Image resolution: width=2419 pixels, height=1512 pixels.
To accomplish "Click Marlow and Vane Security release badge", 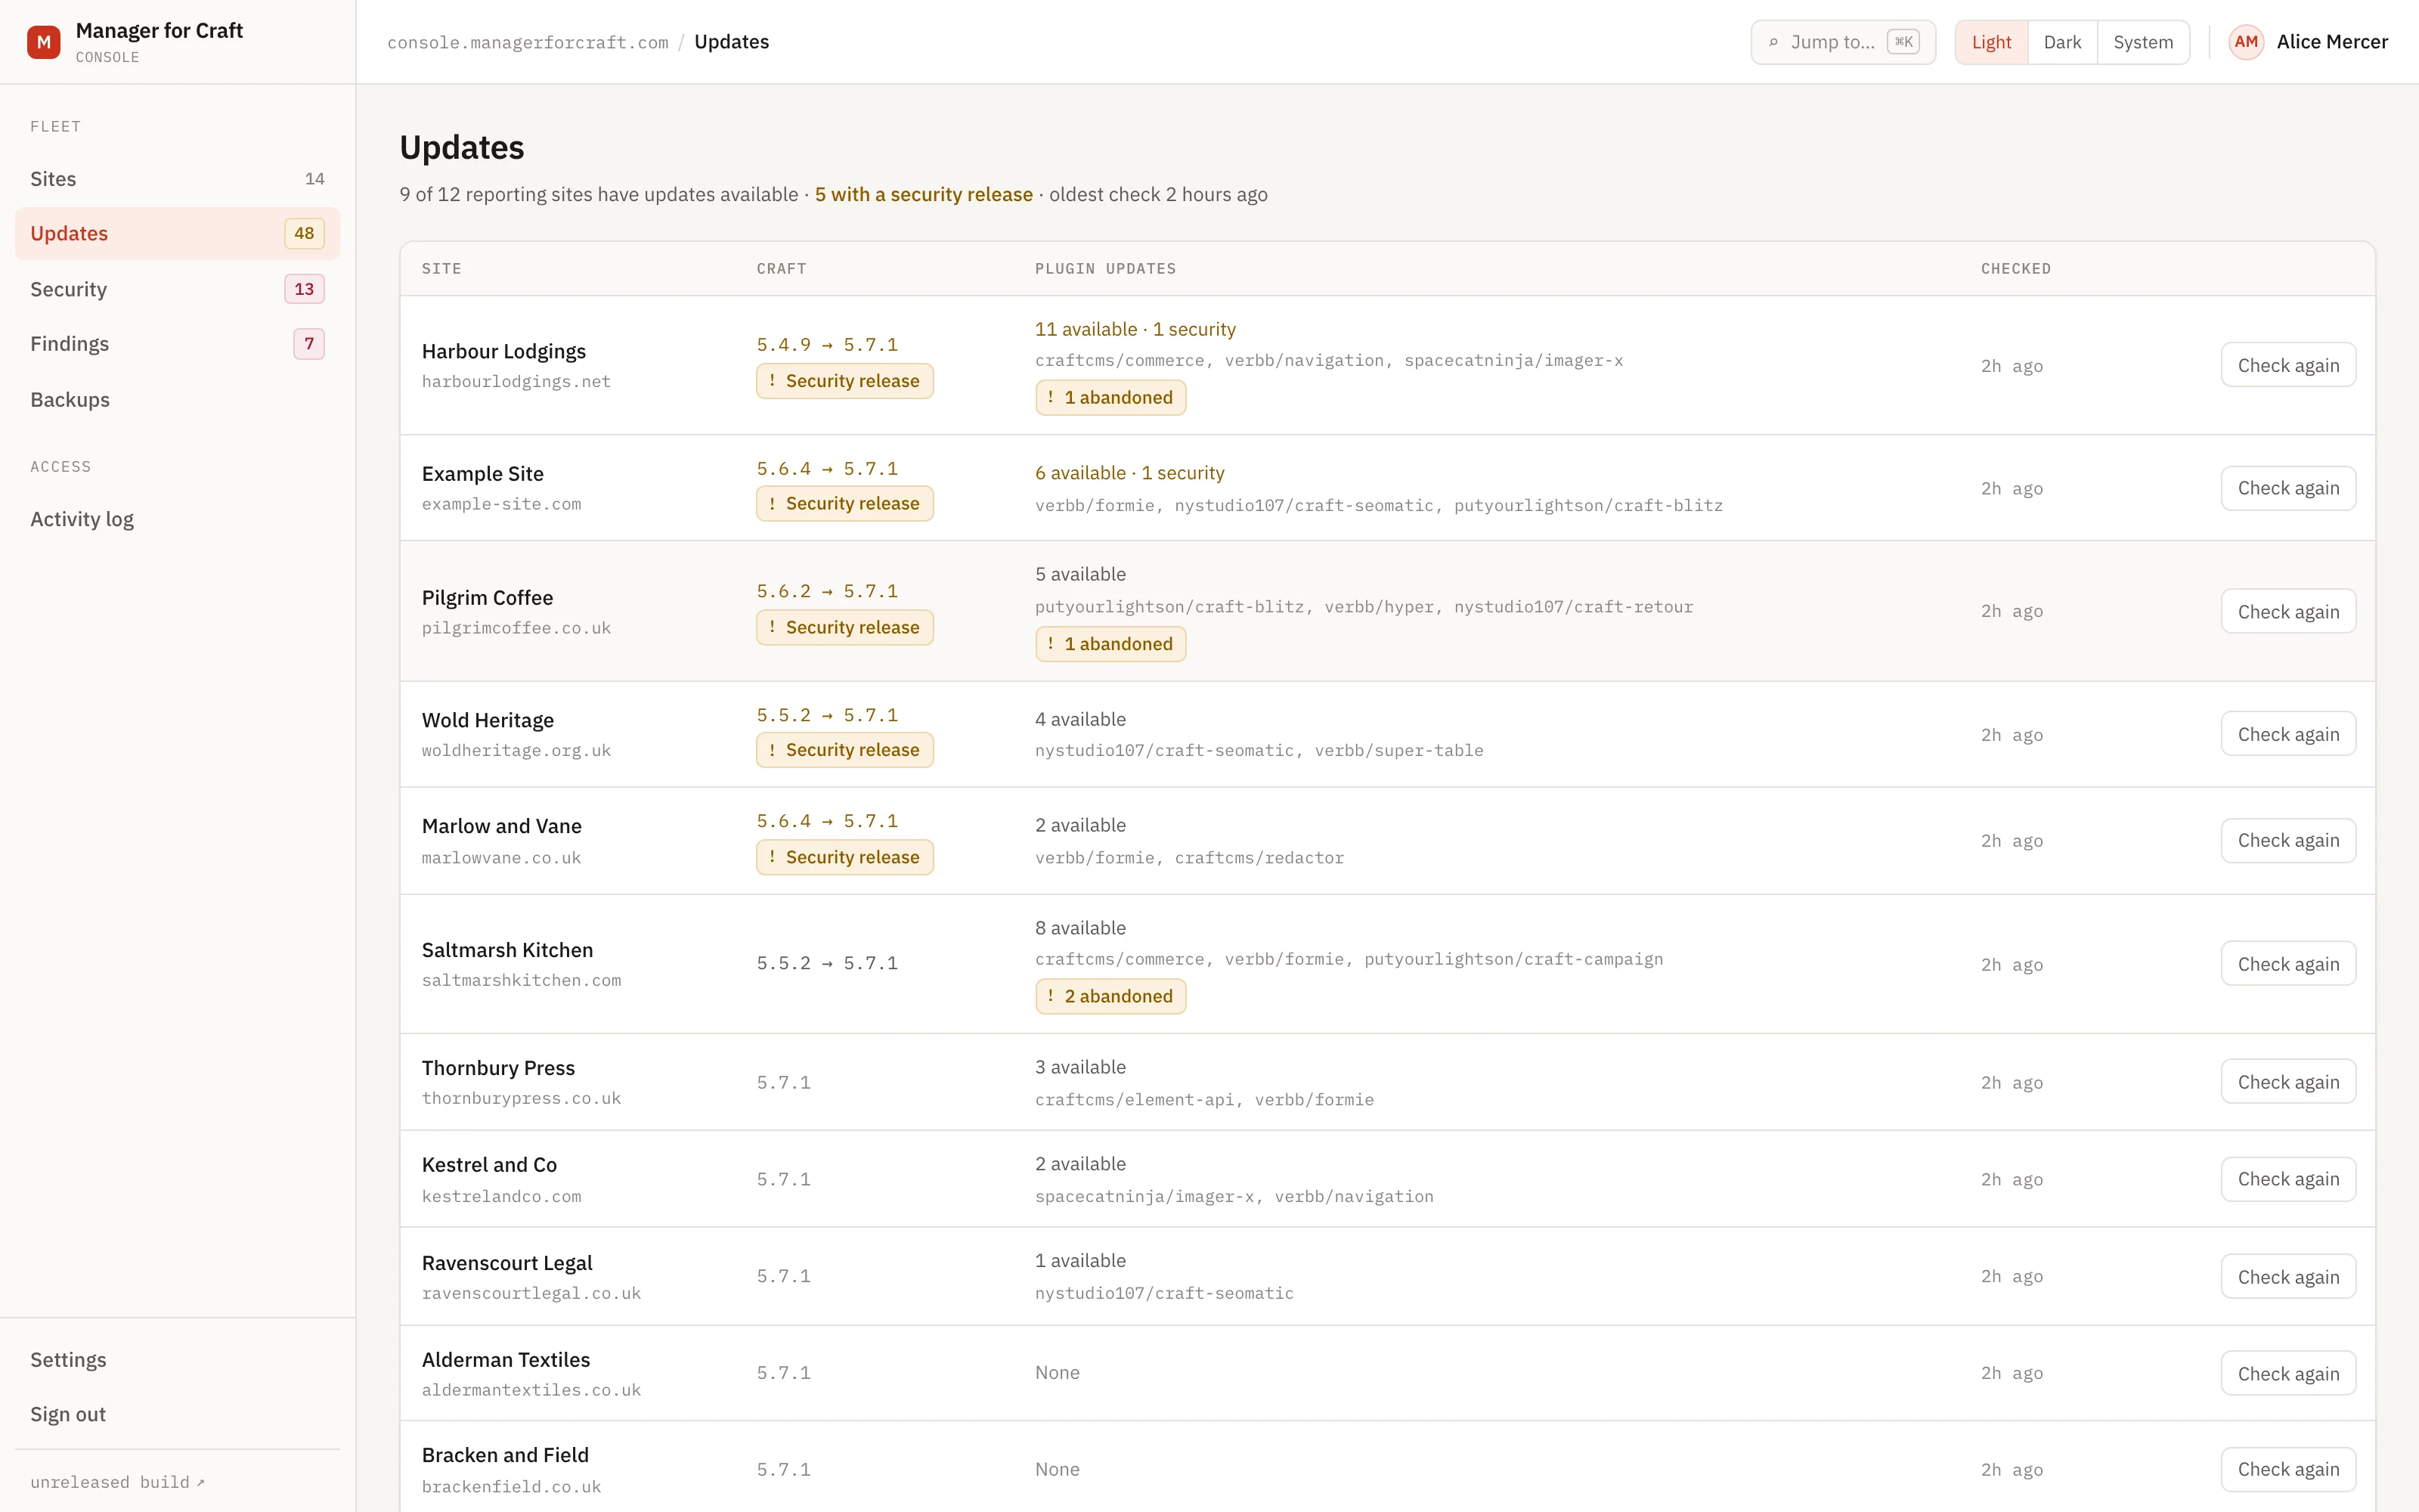I will [x=844, y=857].
